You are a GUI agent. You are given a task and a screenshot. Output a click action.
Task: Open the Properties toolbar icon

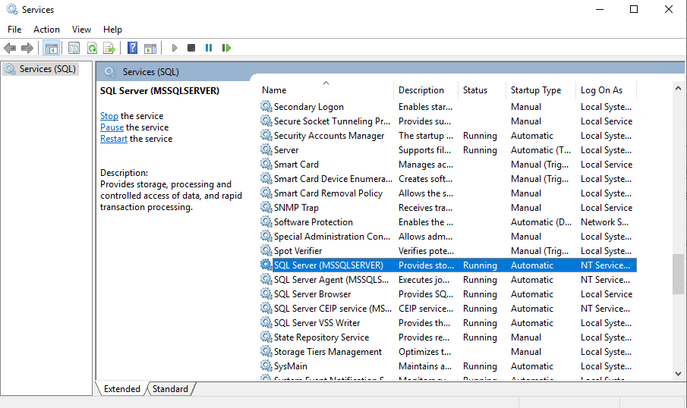[74, 48]
